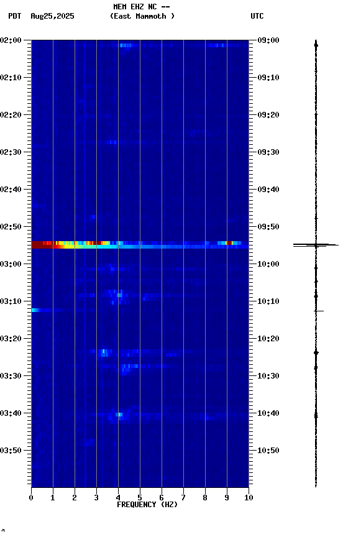Click the UTC time label '10:40'
This screenshot has width=343, height=537.
(x=268, y=413)
